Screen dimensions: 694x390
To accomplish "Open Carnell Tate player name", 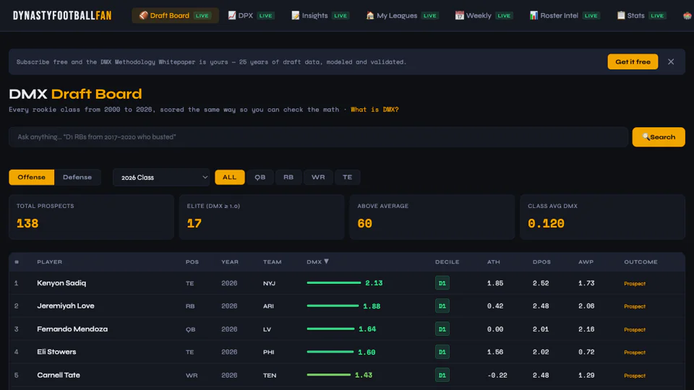I will pyautogui.click(x=59, y=375).
